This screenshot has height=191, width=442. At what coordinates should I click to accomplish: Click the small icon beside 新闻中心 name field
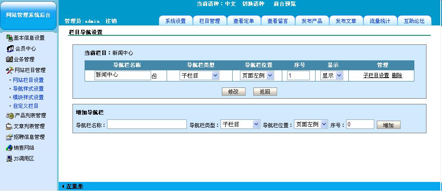154,76
